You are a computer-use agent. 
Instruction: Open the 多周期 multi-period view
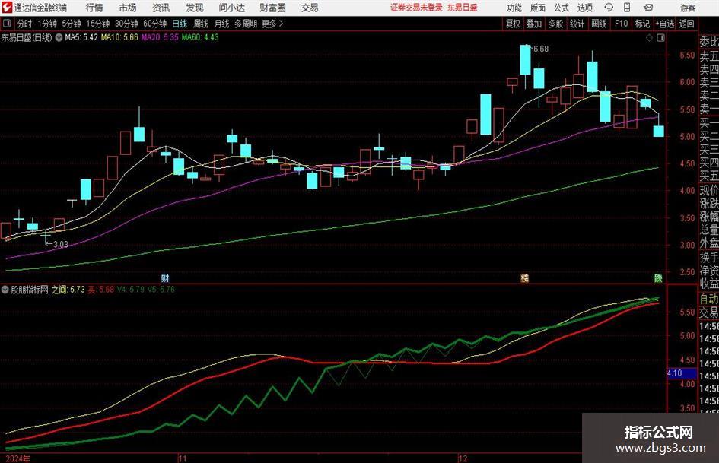[246, 24]
